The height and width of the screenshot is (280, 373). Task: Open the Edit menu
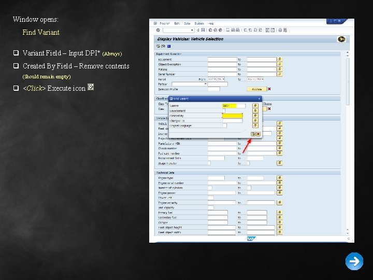(177, 23)
